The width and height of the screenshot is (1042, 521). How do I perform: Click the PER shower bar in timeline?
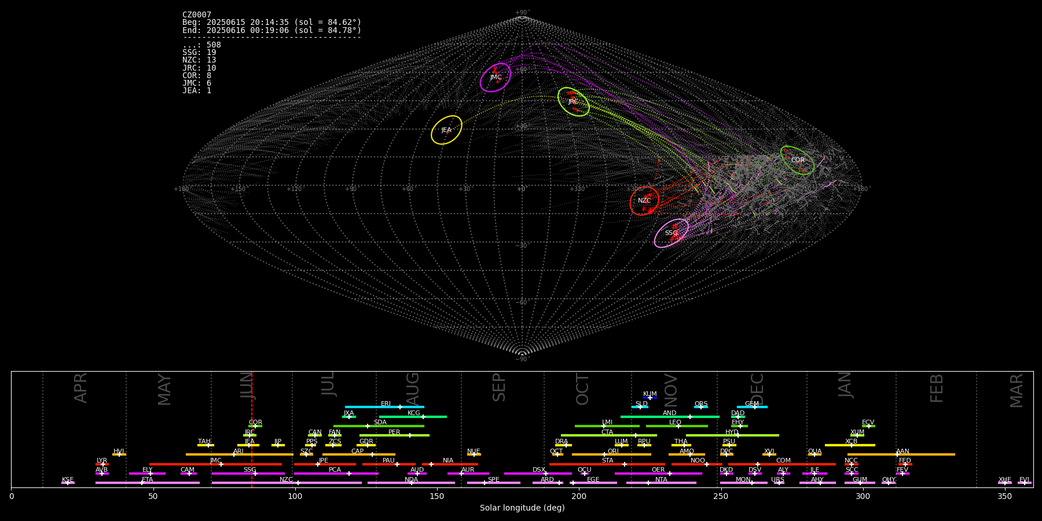point(394,435)
